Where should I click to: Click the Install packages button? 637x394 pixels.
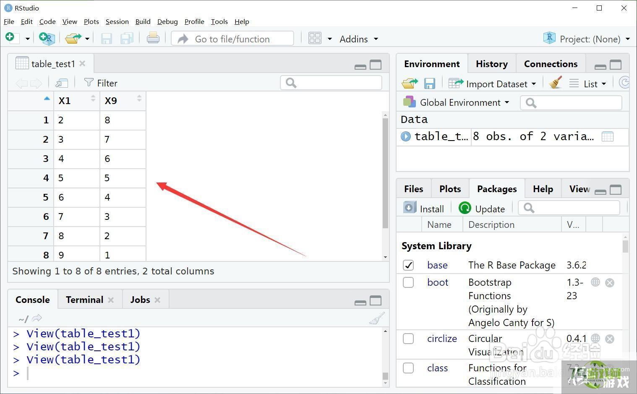tap(424, 209)
